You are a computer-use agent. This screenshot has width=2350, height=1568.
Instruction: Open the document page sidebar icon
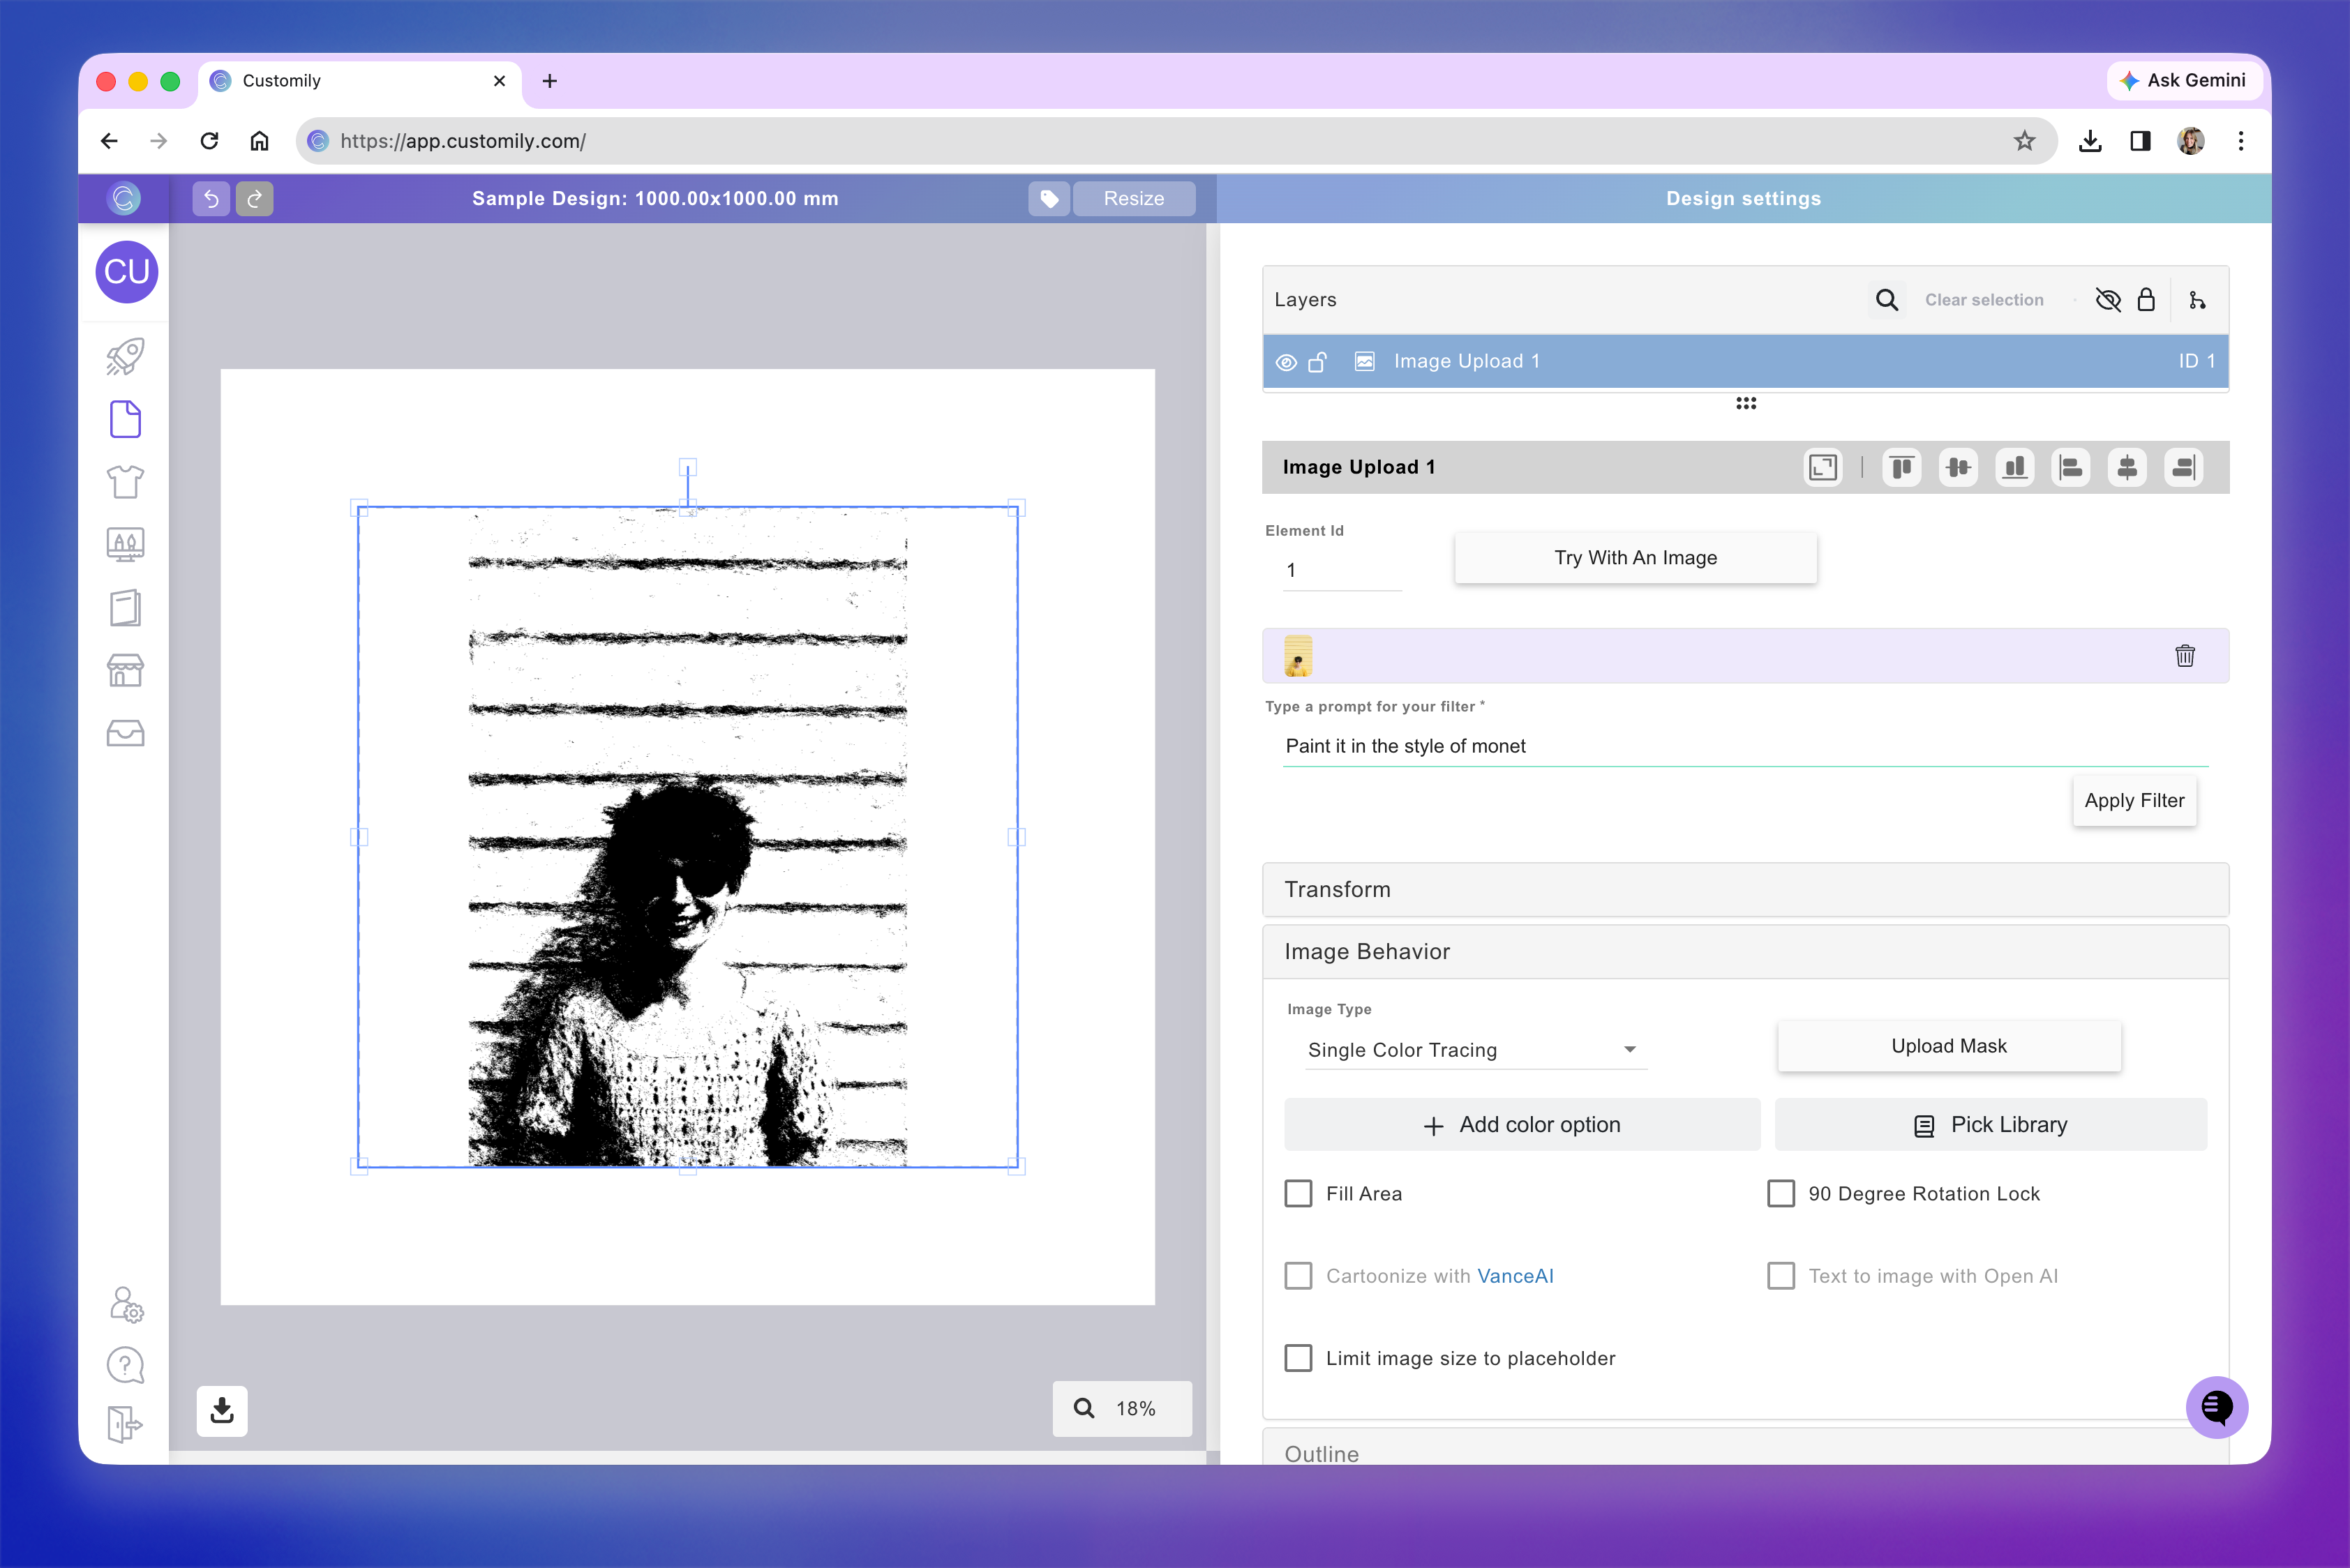(x=125, y=419)
